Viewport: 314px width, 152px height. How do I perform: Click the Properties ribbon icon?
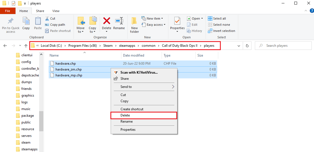click(x=177, y=21)
